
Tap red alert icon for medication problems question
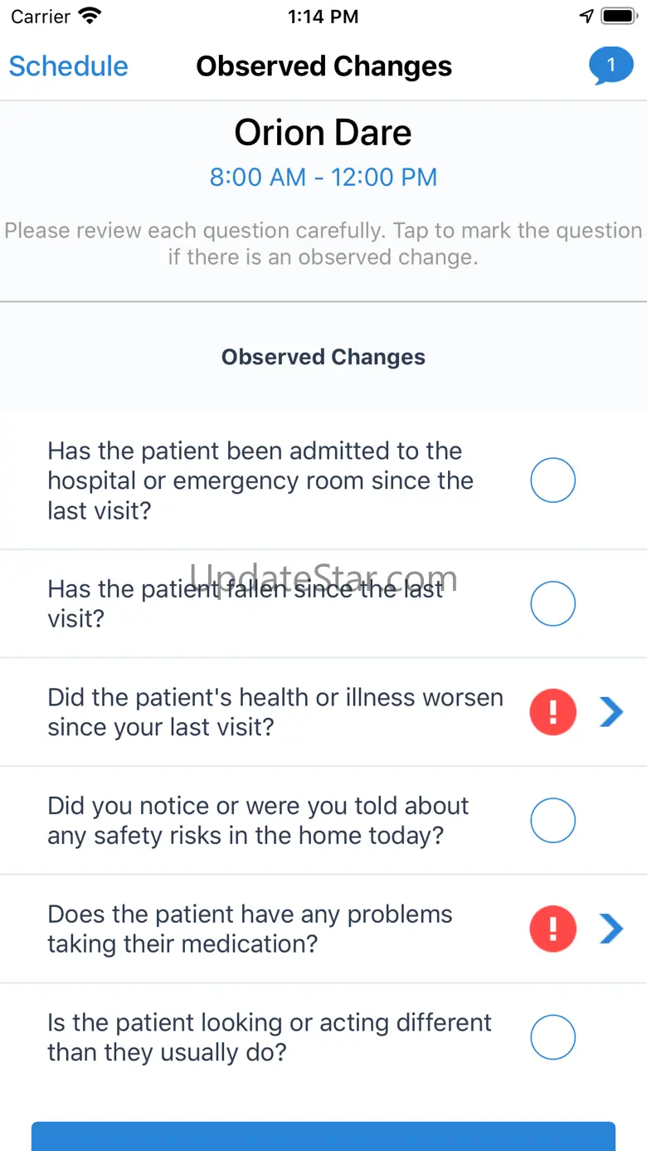tap(552, 929)
